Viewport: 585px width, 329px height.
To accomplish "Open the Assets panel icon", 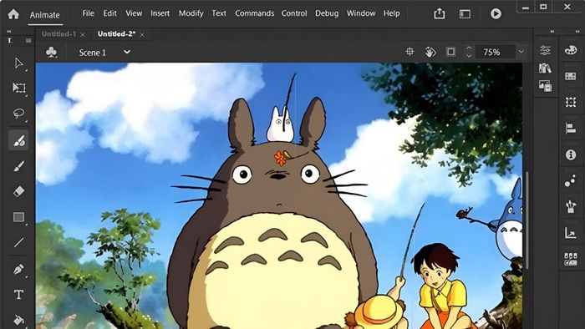I will pos(545,86).
